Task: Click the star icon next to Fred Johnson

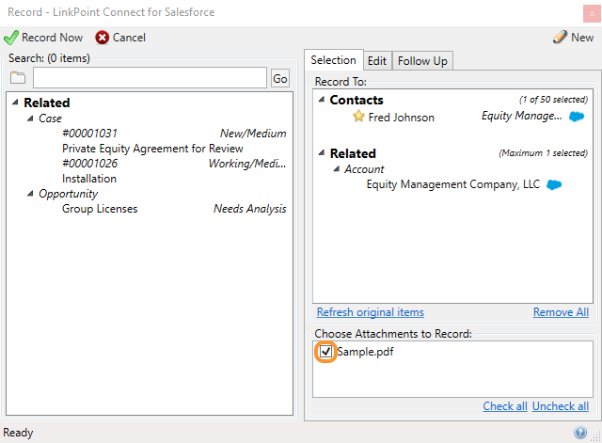Action: point(358,116)
